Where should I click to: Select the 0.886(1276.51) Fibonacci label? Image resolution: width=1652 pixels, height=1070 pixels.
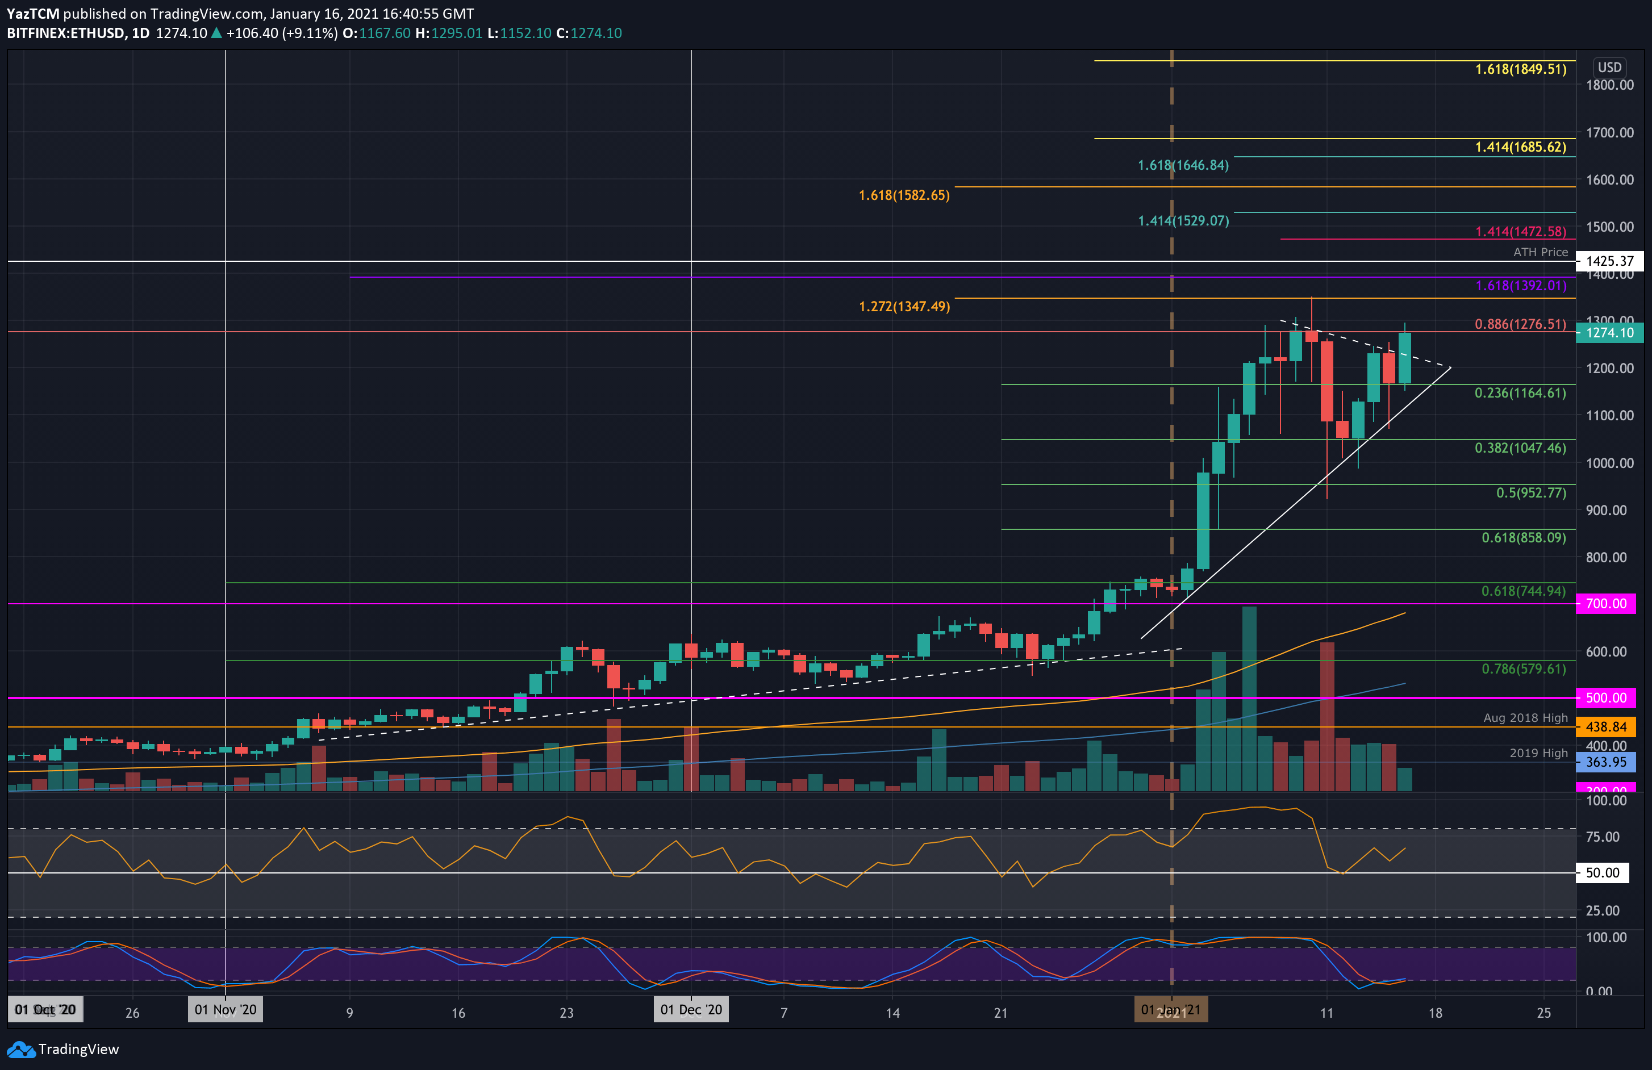pos(1521,324)
